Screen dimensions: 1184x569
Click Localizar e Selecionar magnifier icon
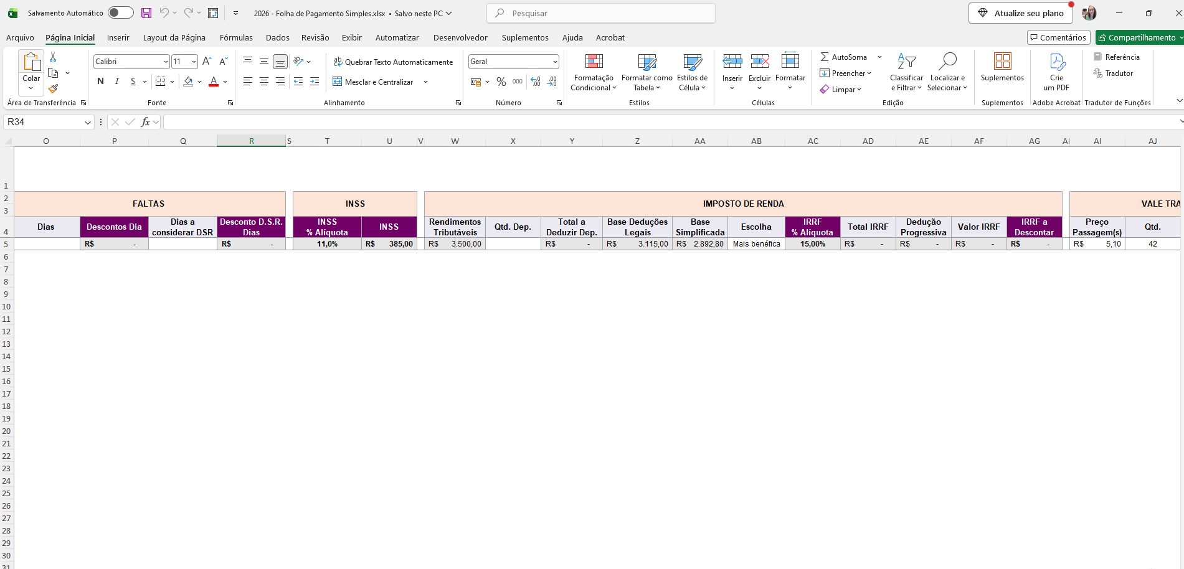[x=947, y=61]
